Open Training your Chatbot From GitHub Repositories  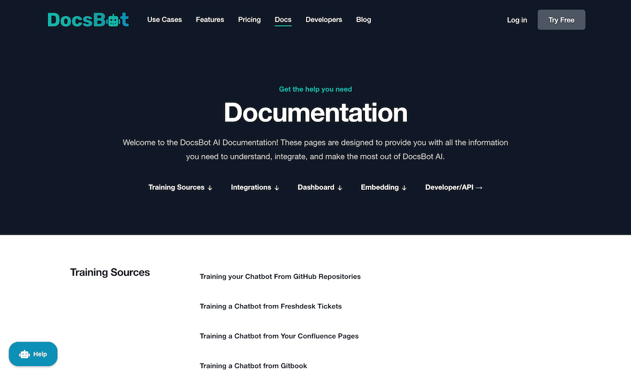click(x=280, y=276)
